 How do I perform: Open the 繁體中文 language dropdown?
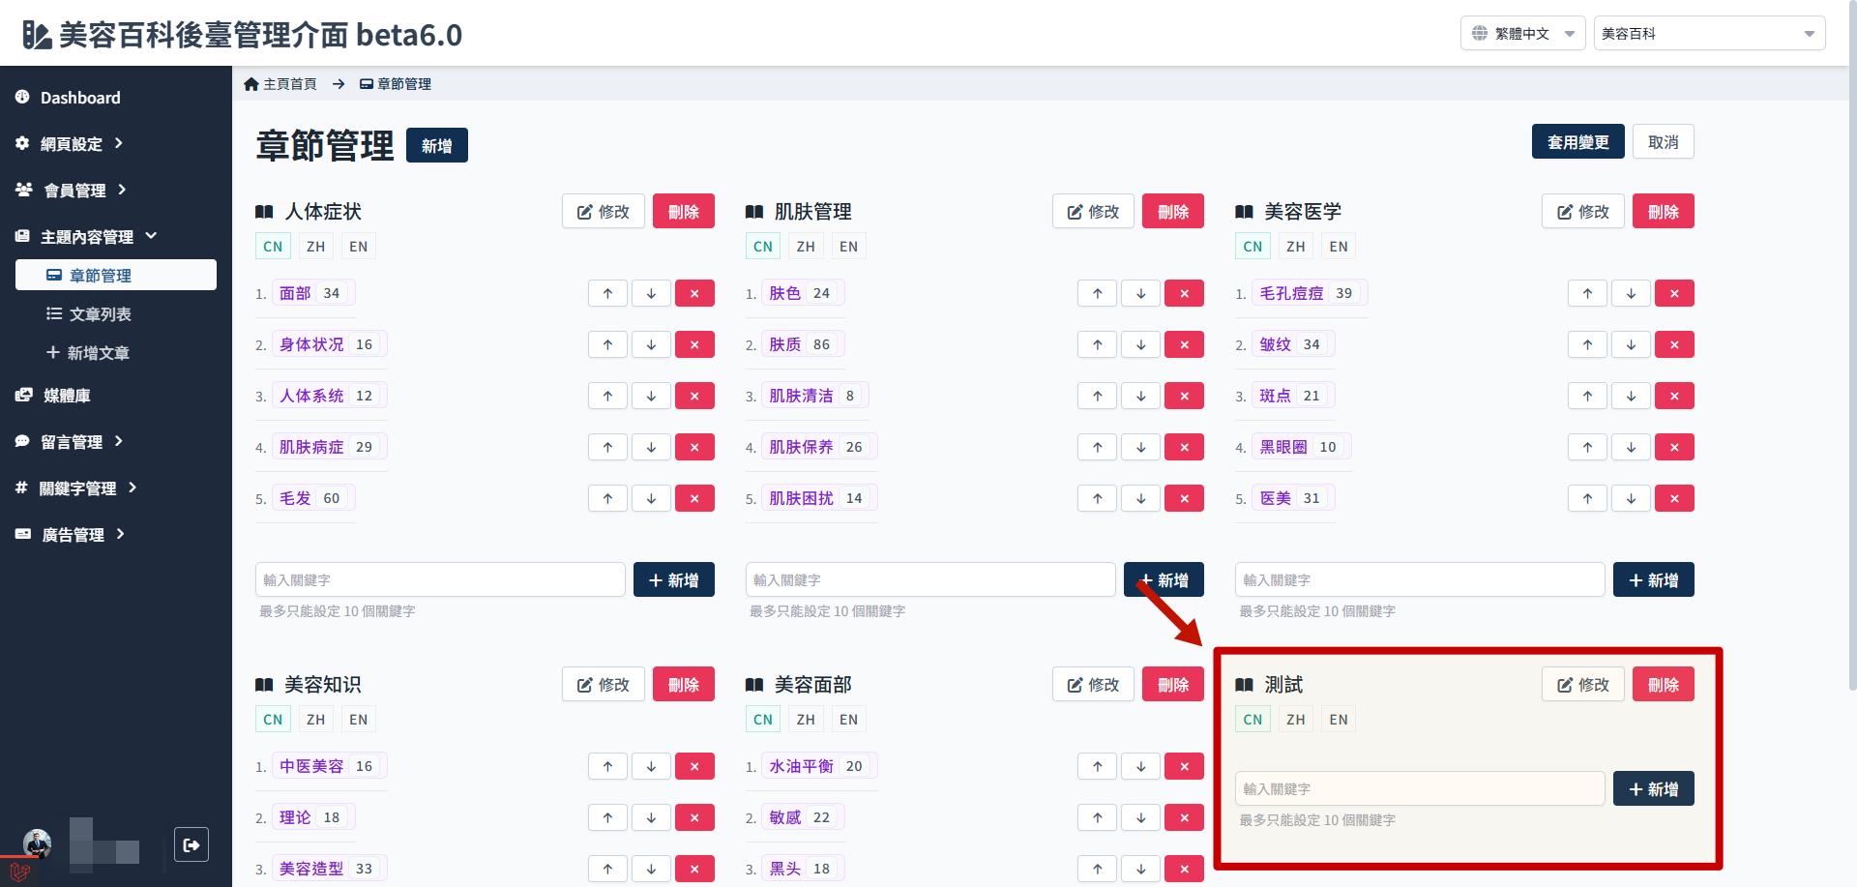tap(1522, 33)
